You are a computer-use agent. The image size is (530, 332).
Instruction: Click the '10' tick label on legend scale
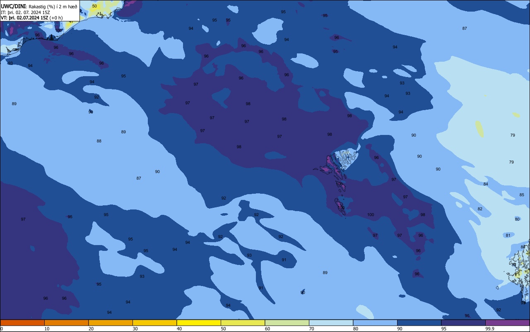[47, 329]
